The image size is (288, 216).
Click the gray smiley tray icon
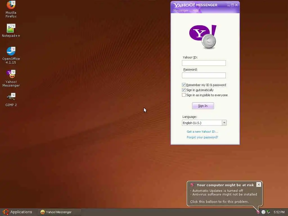[x=263, y=212]
